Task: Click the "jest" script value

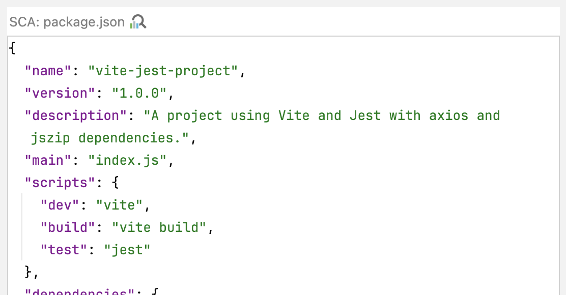Action: pyautogui.click(x=127, y=250)
